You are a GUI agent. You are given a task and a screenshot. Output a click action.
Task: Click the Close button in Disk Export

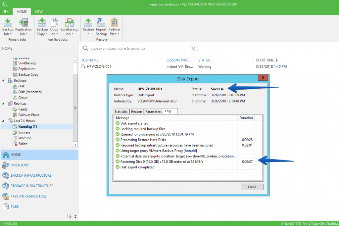[252, 187]
